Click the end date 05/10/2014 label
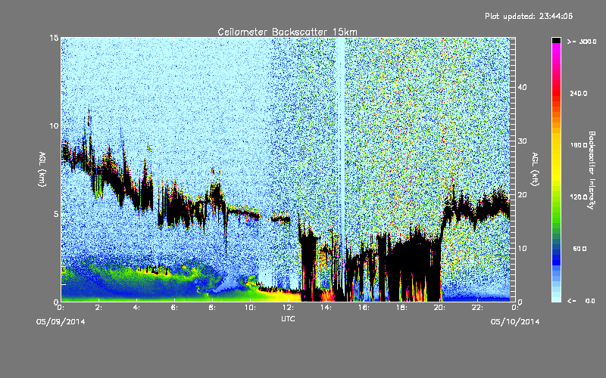 coord(515,322)
